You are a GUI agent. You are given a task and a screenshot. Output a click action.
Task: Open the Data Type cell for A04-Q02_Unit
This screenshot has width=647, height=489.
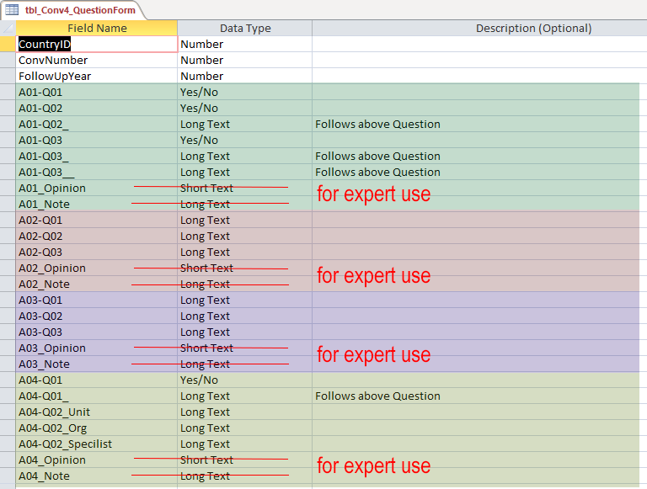point(244,412)
